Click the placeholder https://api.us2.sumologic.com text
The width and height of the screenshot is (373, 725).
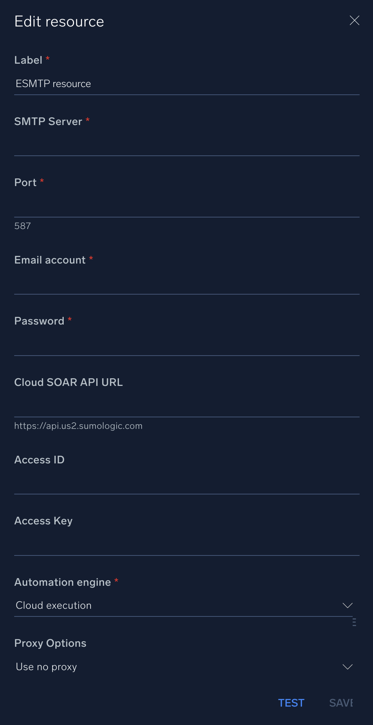78,426
